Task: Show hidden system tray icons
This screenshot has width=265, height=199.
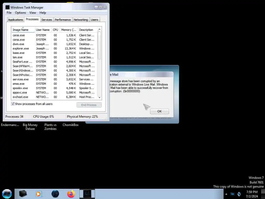Action: tap(226, 194)
